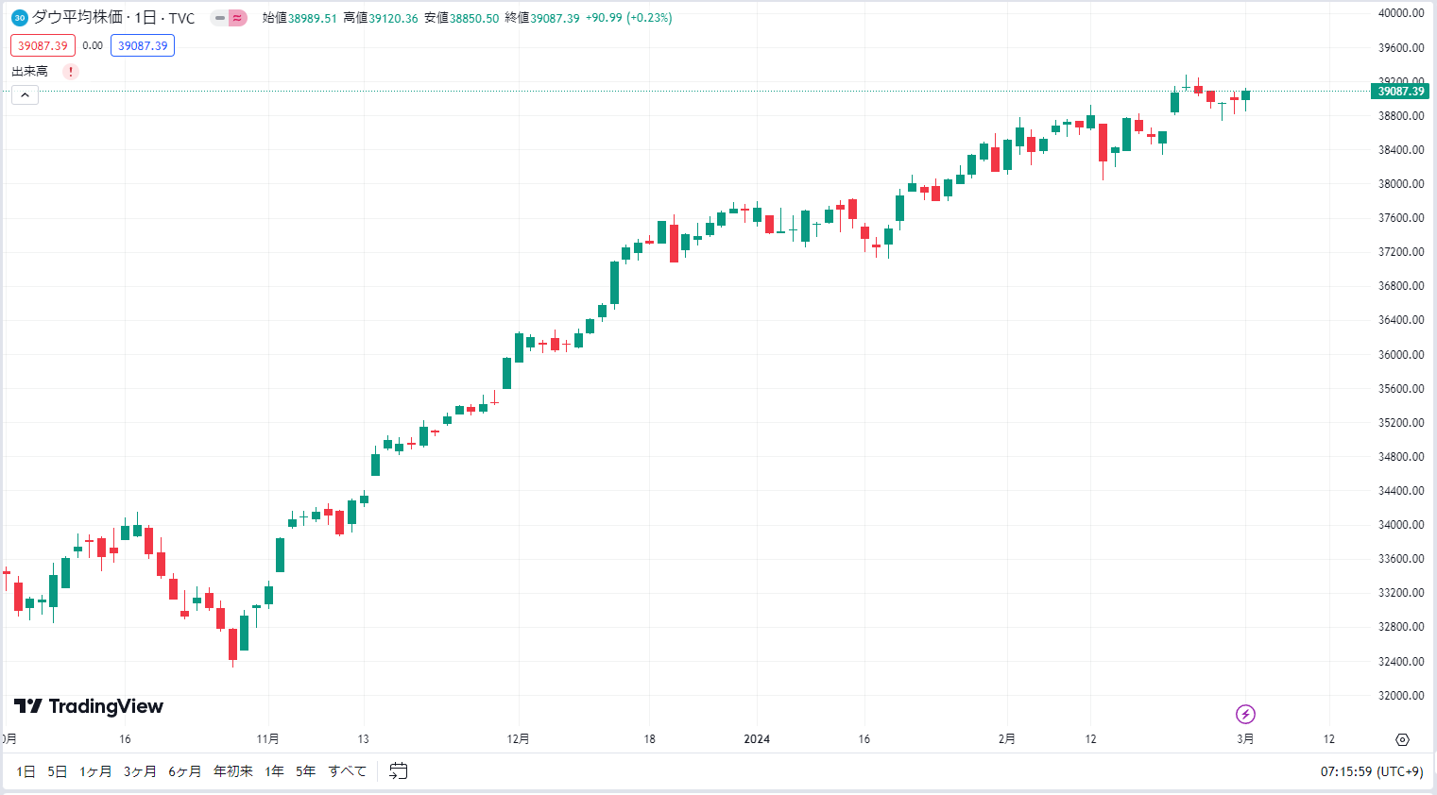Click the pink approximate-equal market status icon
The image size is (1437, 795).
coord(237,18)
